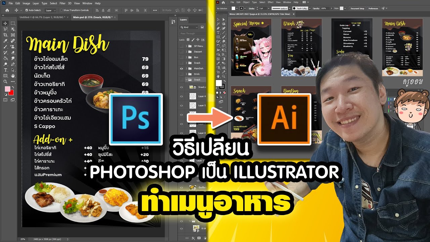Toggle lock transparent pixels in Layers panel
Image resolution: width=430 pixels, height=242 pixels.
point(188,40)
